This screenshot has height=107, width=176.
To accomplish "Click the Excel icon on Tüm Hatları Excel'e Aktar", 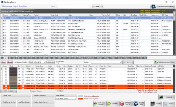I will 153,7.
